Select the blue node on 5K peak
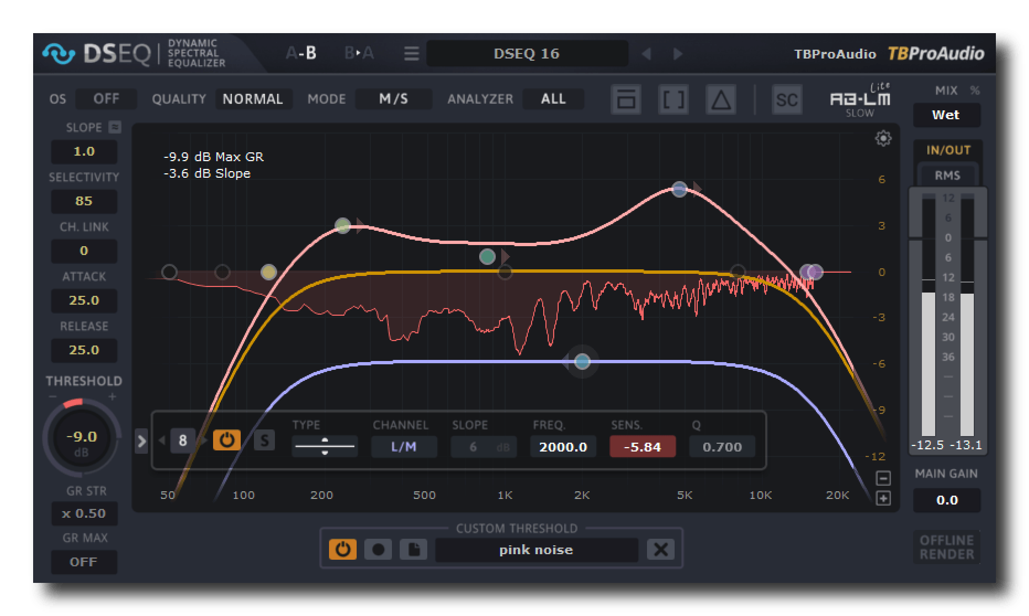1029x616 pixels. [x=680, y=189]
